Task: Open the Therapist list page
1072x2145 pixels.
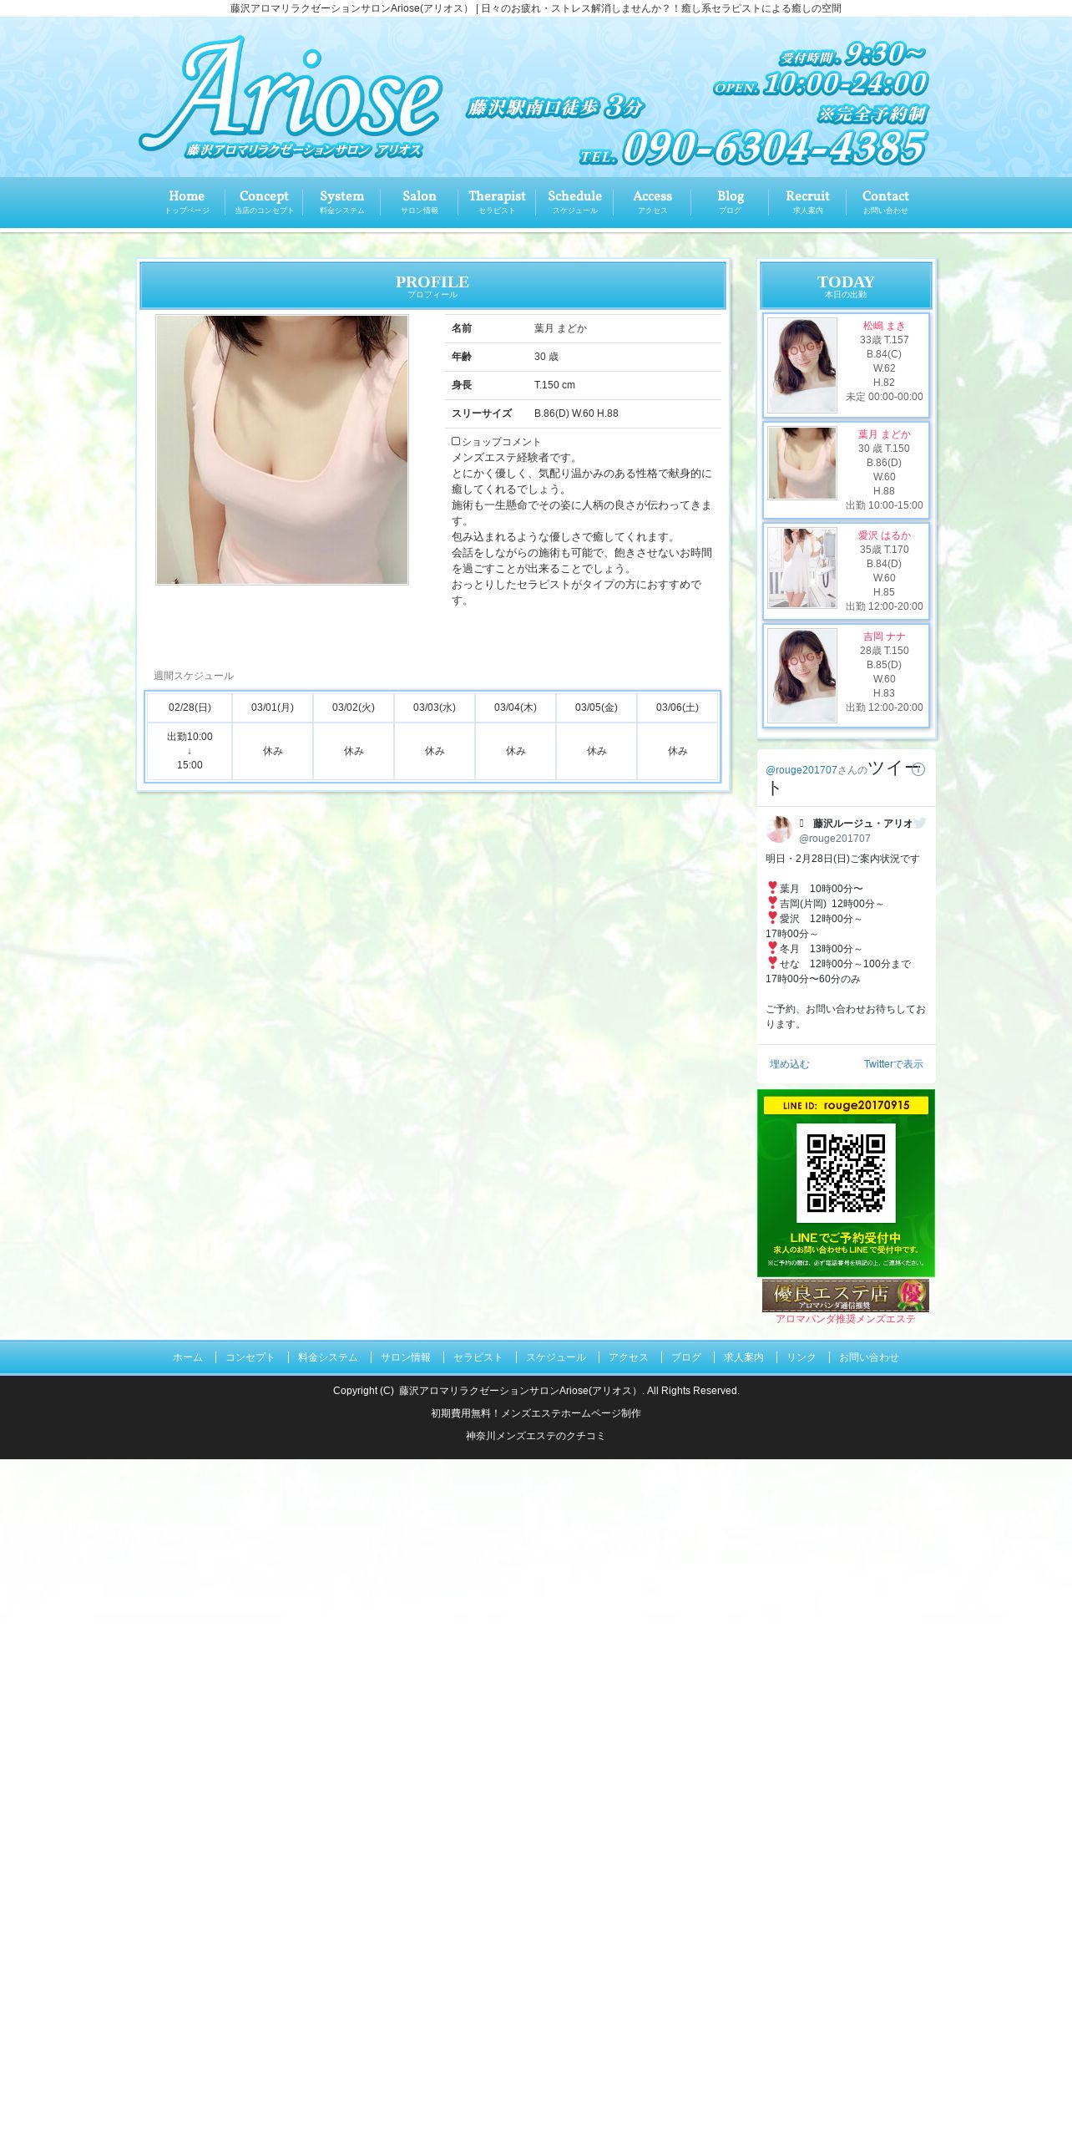Action: pos(497,202)
